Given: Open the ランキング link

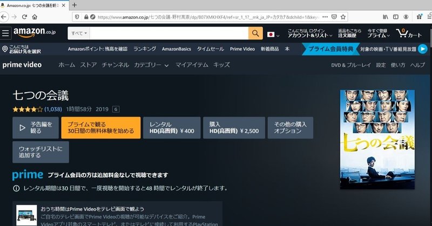Looking at the screenshot, I should coord(145,49).
